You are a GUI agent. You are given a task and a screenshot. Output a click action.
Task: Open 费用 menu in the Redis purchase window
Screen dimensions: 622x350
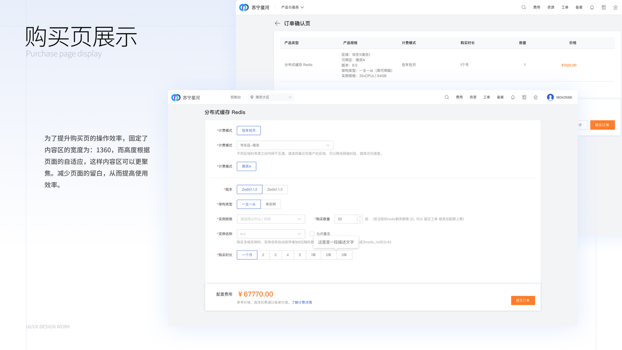459,97
